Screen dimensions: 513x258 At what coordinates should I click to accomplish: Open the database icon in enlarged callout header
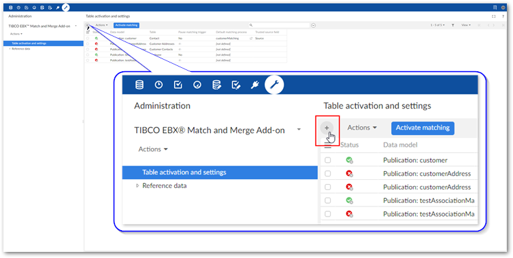139,85
